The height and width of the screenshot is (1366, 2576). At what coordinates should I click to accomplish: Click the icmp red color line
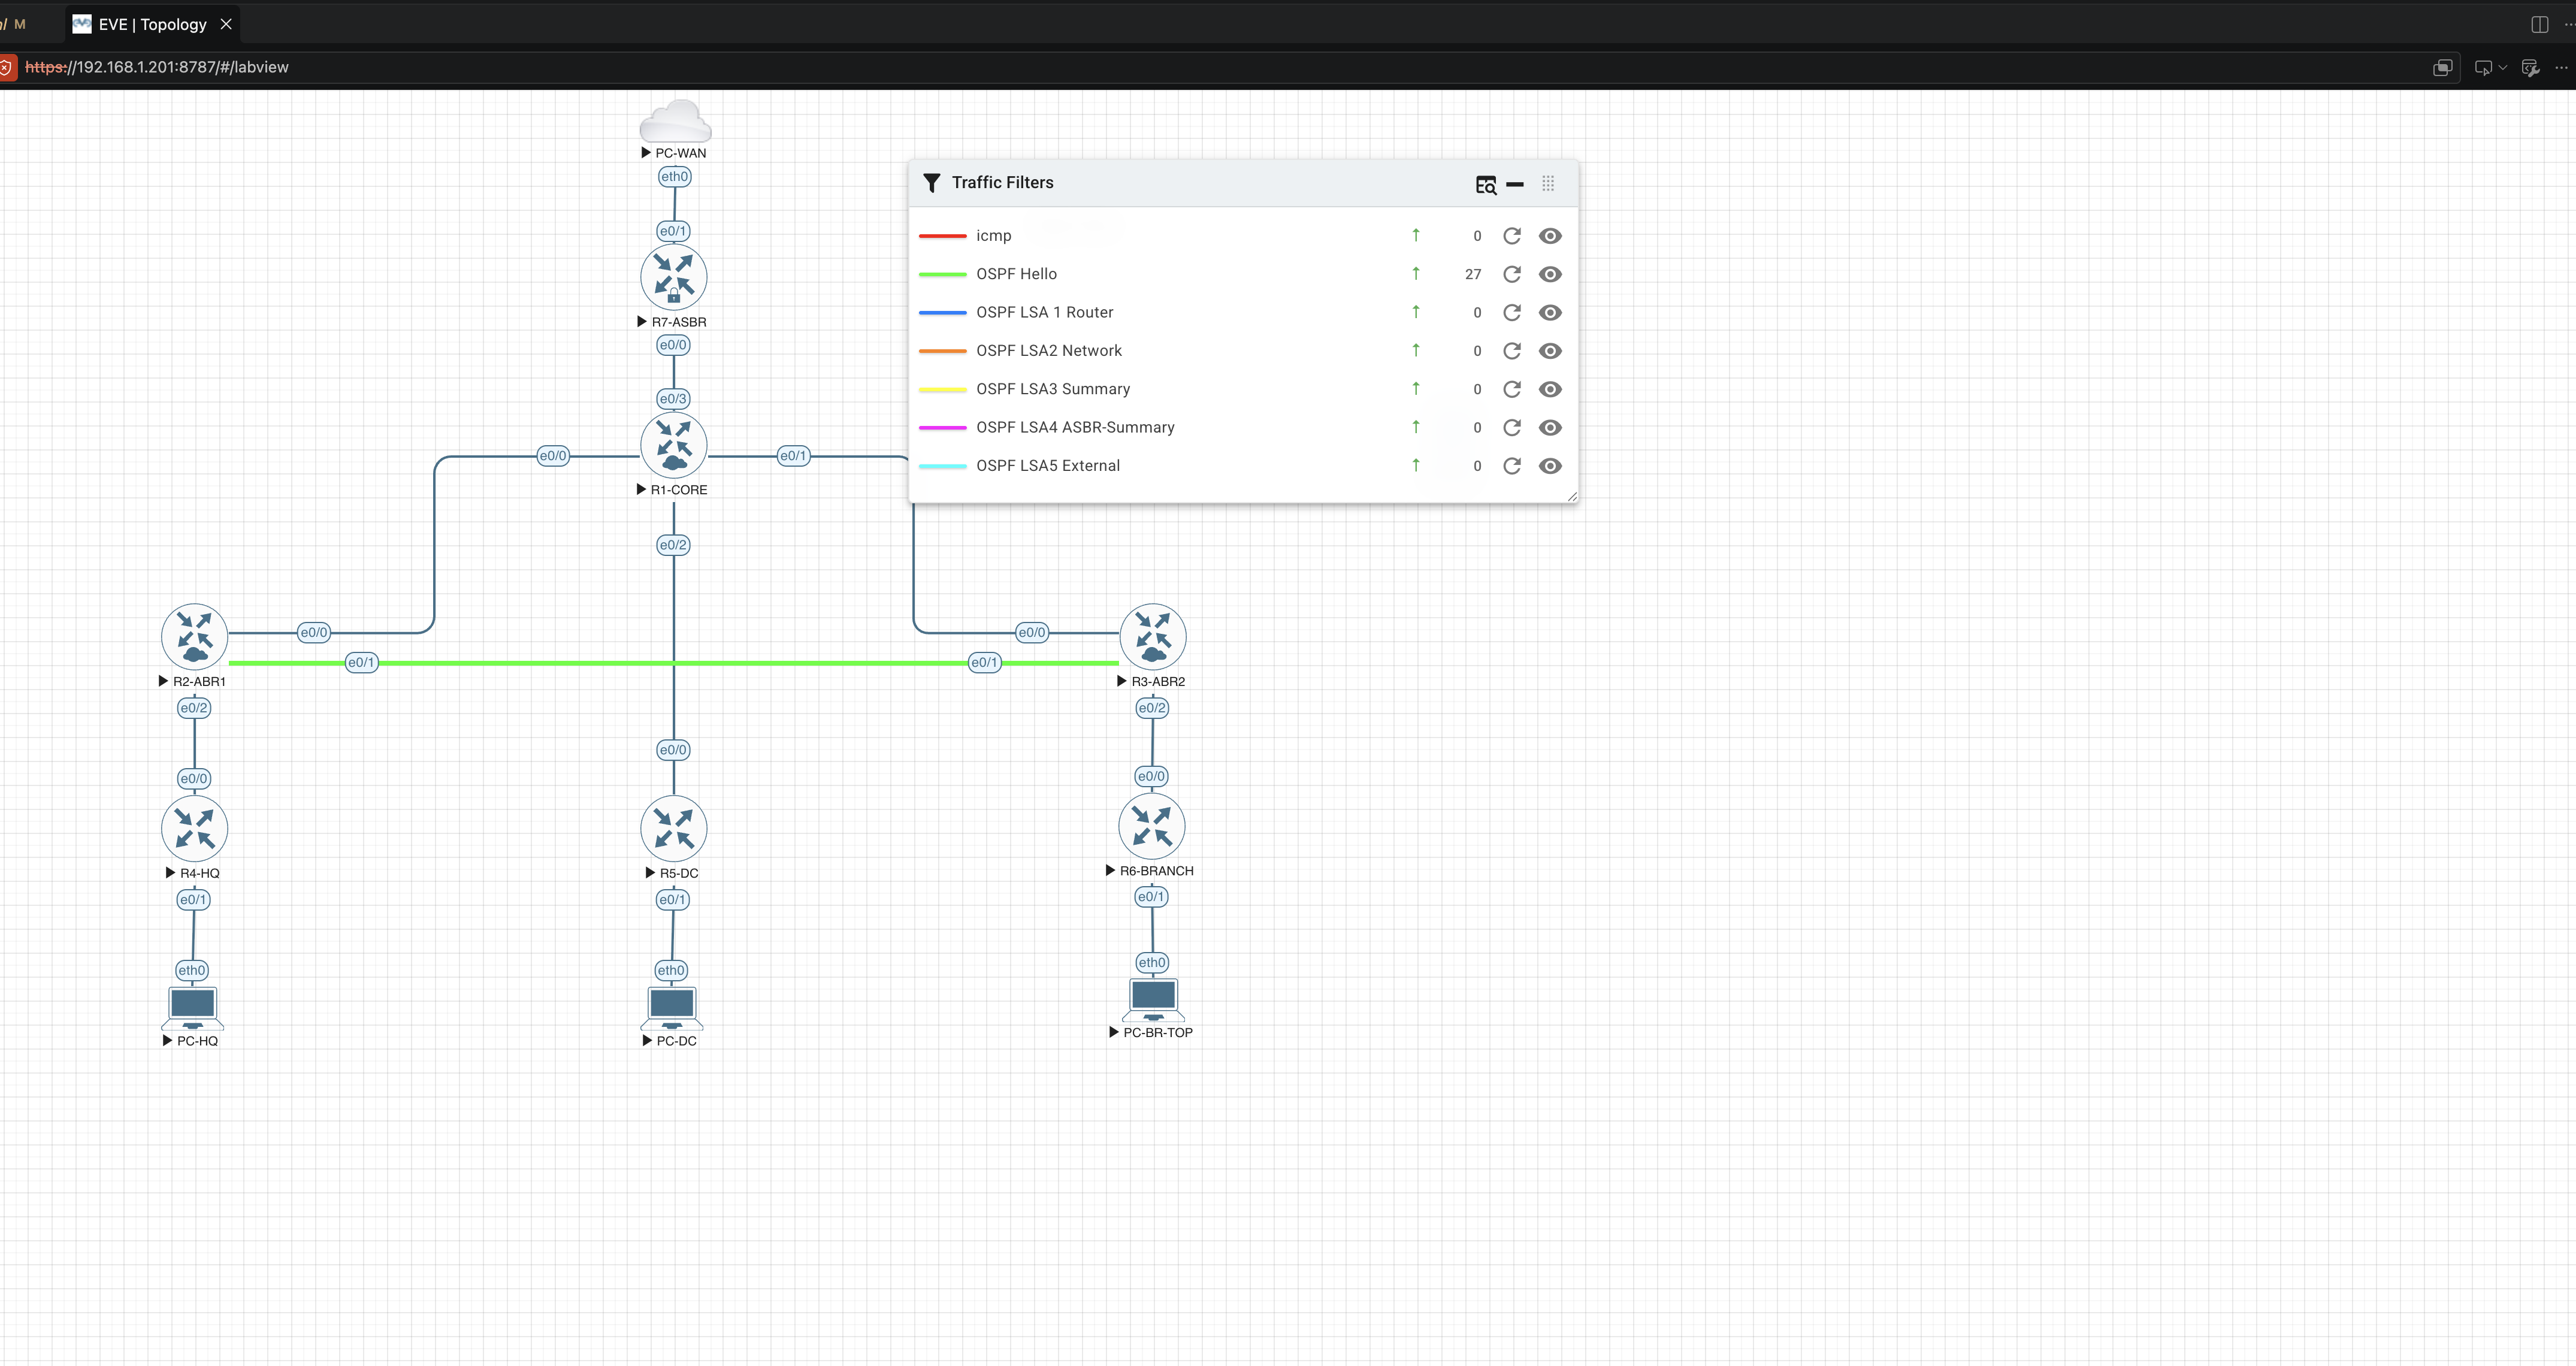pyautogui.click(x=942, y=236)
